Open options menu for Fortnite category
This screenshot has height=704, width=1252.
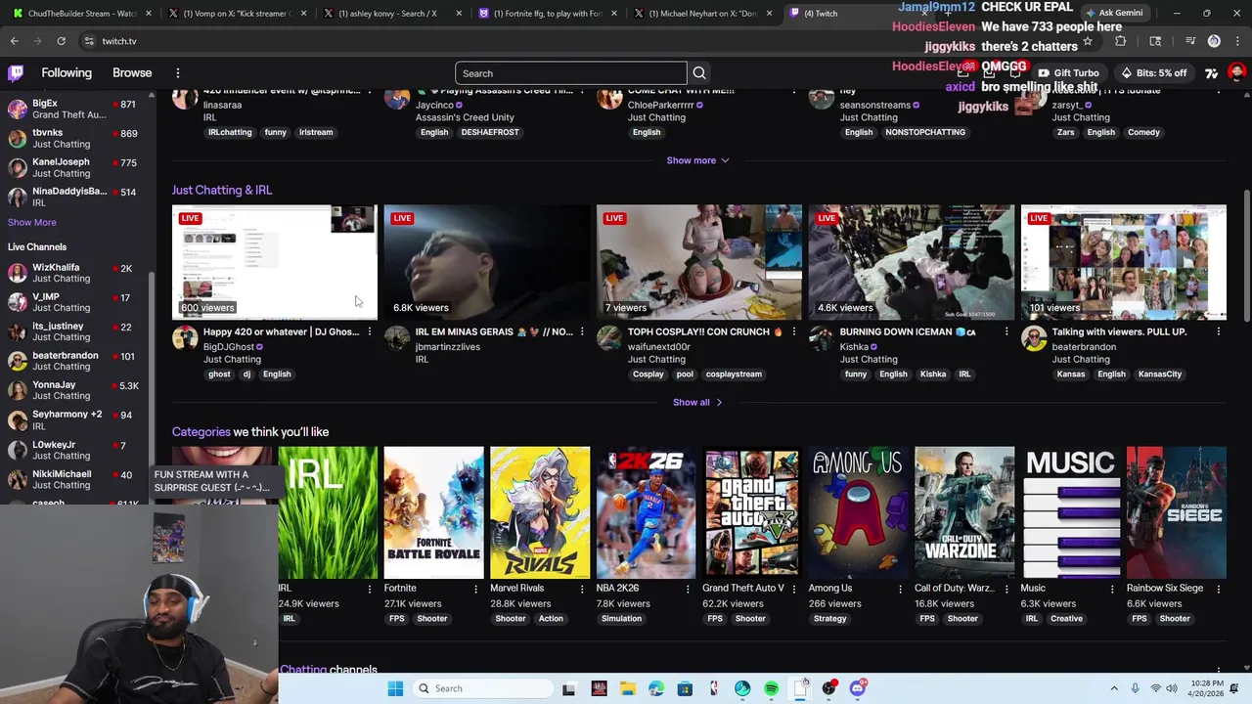pyautogui.click(x=476, y=589)
